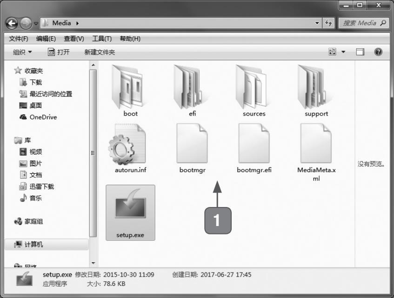
Task: Open the 文件(F) menu
Action: [x=18, y=39]
